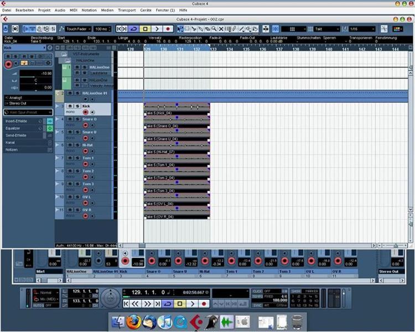Click Play in the transport panel

click(x=193, y=304)
